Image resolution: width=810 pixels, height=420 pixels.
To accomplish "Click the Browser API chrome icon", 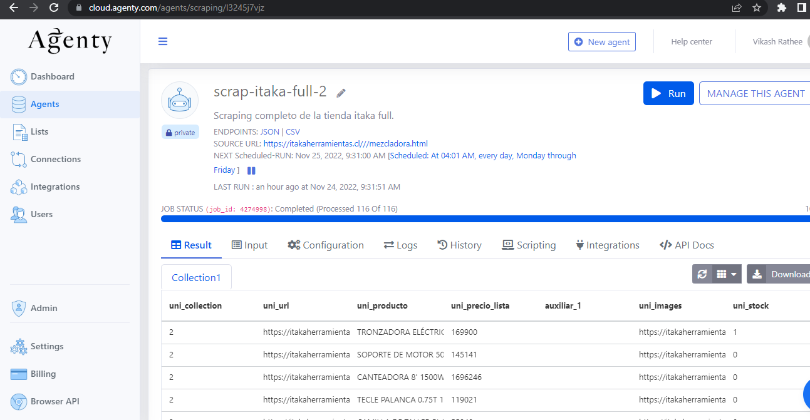I will (x=19, y=402).
